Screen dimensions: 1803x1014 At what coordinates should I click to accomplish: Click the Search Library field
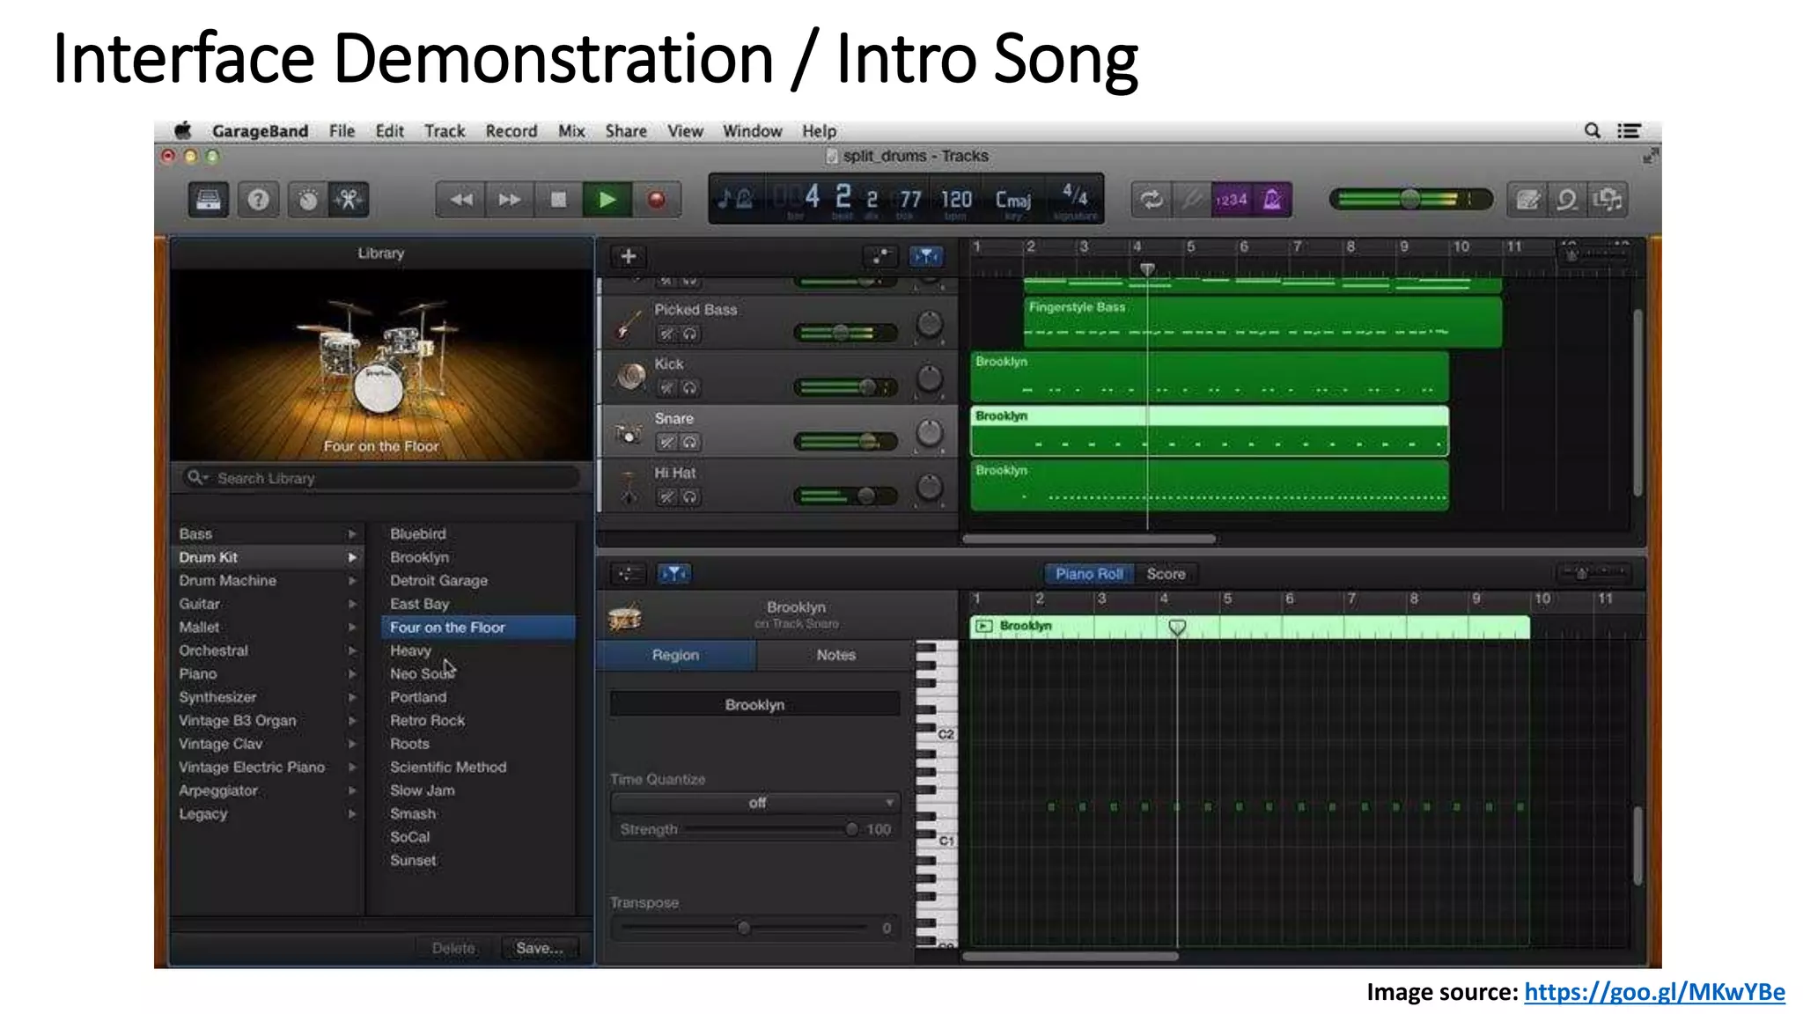(380, 478)
